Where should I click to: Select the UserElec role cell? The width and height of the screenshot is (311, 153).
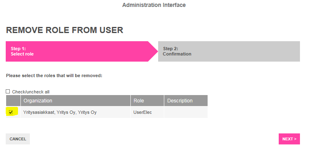click(147, 112)
